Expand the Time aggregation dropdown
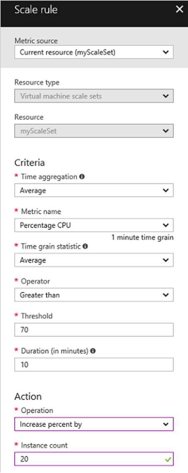Image resolution: width=188 pixels, height=473 pixels. [94, 190]
